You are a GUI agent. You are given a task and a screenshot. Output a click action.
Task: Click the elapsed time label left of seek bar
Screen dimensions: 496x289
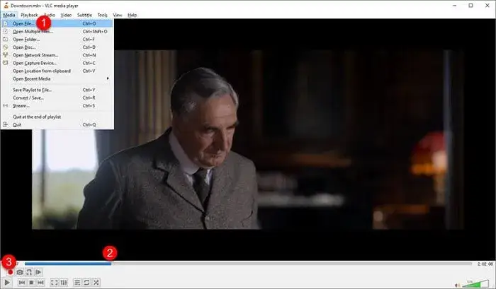[x=18, y=264]
